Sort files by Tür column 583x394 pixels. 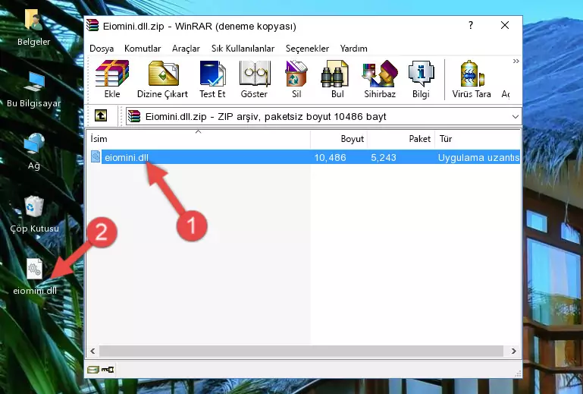click(478, 138)
